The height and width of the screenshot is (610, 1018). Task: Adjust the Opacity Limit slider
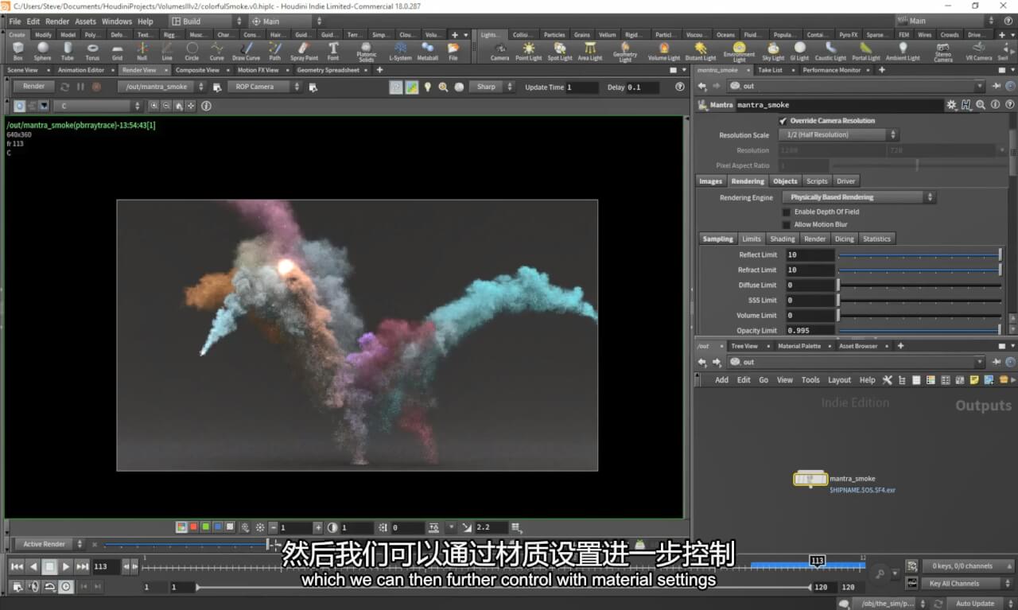[x=919, y=331]
